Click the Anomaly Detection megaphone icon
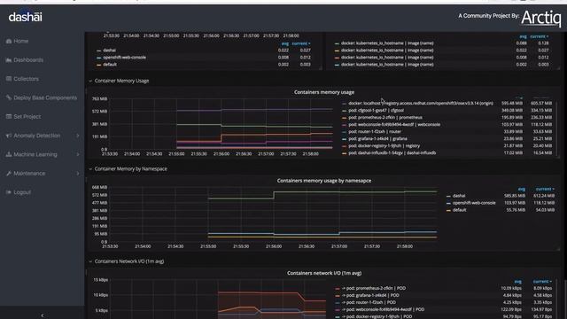 coord(9,136)
